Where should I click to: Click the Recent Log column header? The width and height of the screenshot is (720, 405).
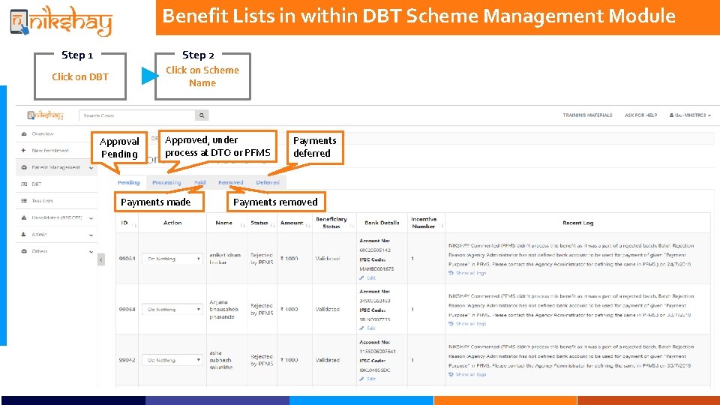coord(577,223)
